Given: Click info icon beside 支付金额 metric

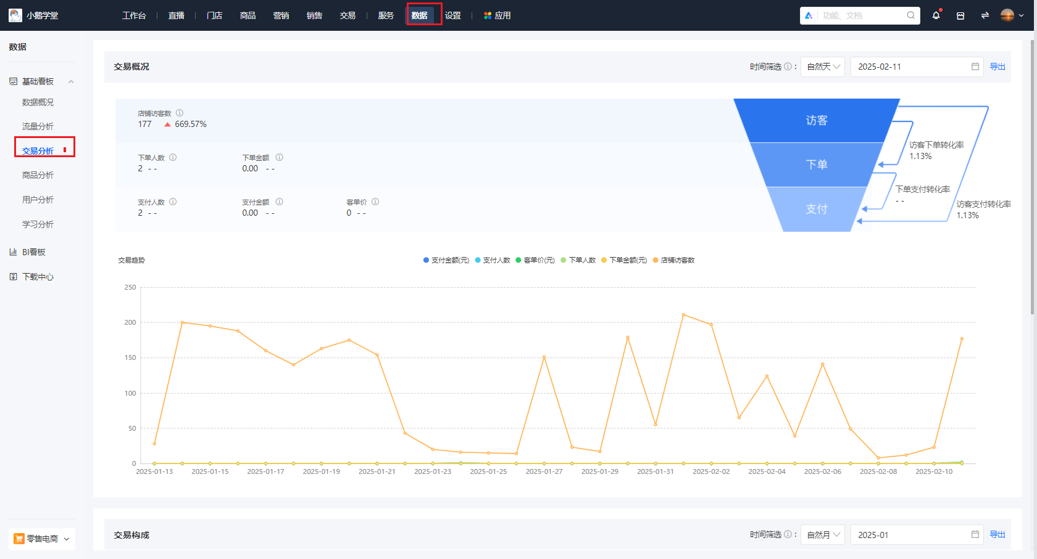Looking at the screenshot, I should click(279, 202).
